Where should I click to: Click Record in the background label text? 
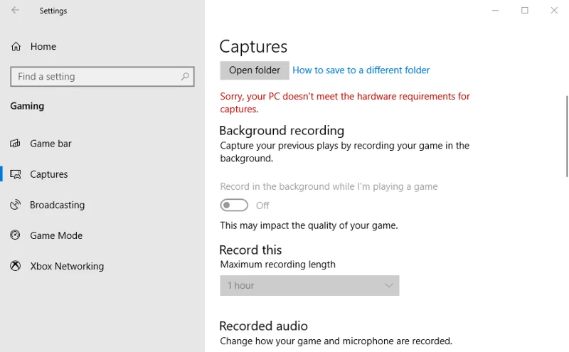tap(329, 186)
